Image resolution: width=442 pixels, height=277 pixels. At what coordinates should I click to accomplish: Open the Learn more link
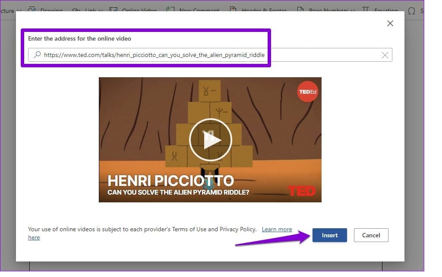pos(277,229)
